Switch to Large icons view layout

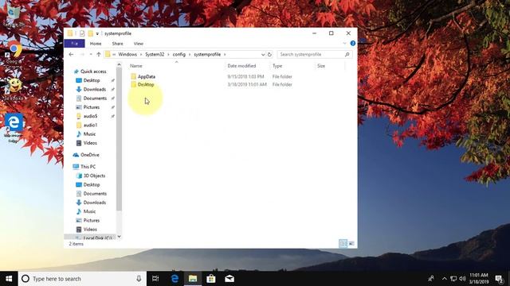coord(351,244)
